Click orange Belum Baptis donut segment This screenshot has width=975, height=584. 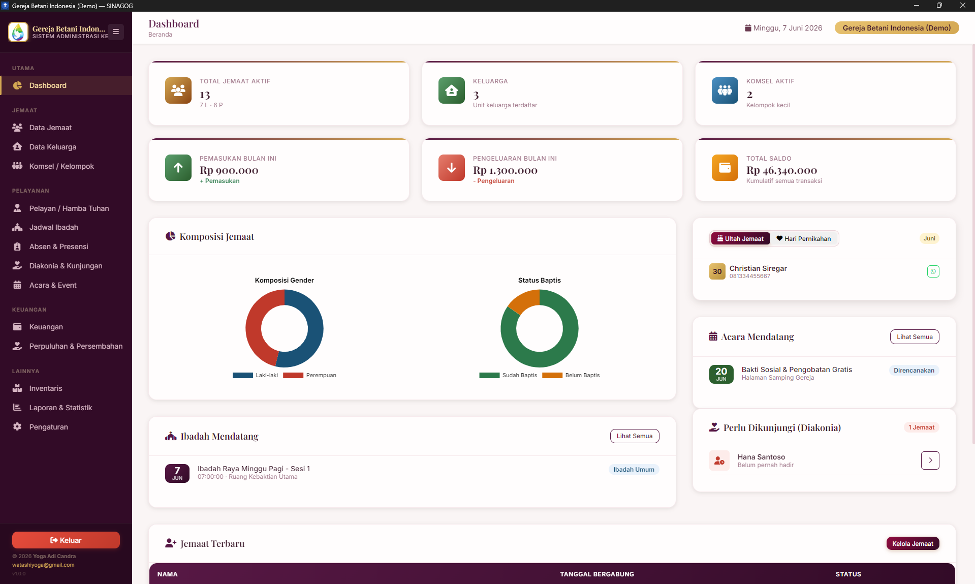(x=525, y=300)
